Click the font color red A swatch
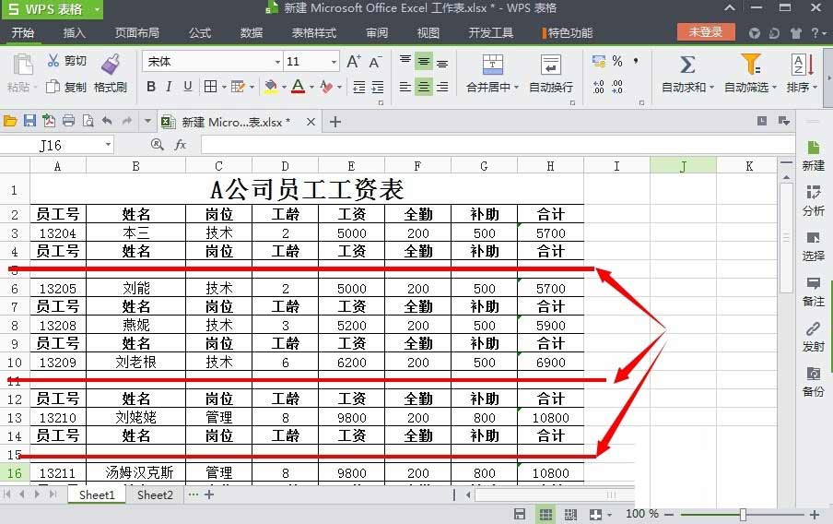 298,87
